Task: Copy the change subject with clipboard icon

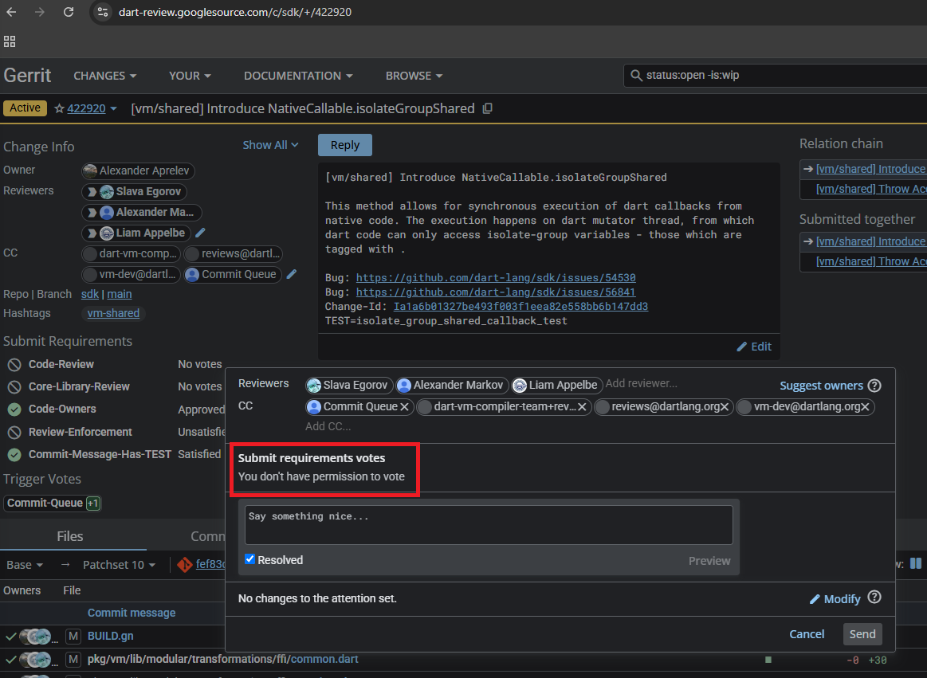Action: pos(487,109)
